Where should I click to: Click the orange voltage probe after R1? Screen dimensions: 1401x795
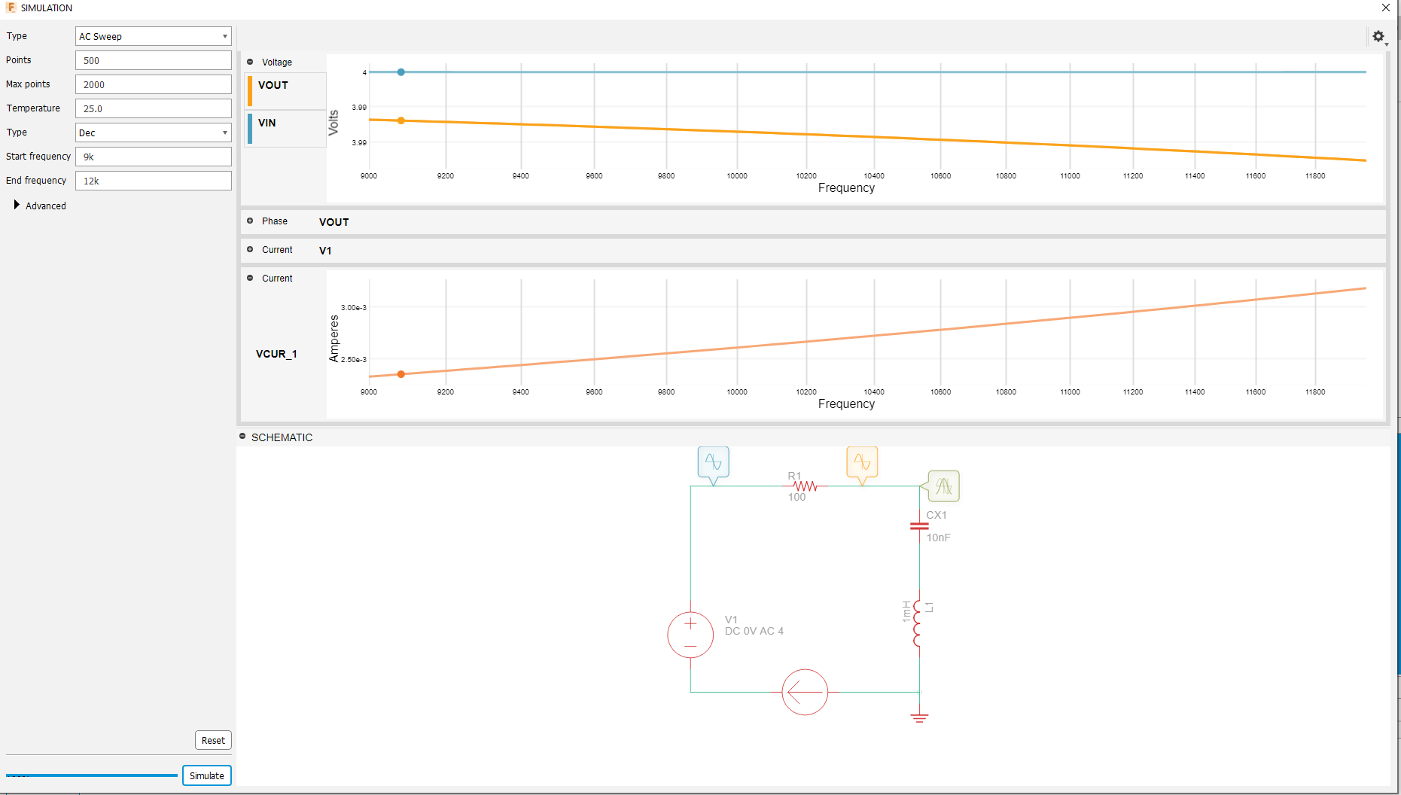click(x=863, y=462)
